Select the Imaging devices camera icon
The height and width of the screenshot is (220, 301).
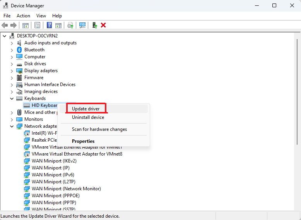coord(19,91)
